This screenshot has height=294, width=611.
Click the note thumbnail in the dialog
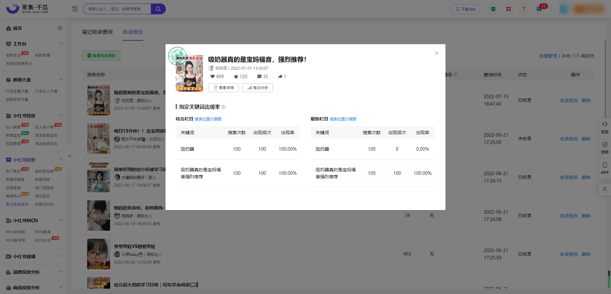(189, 74)
